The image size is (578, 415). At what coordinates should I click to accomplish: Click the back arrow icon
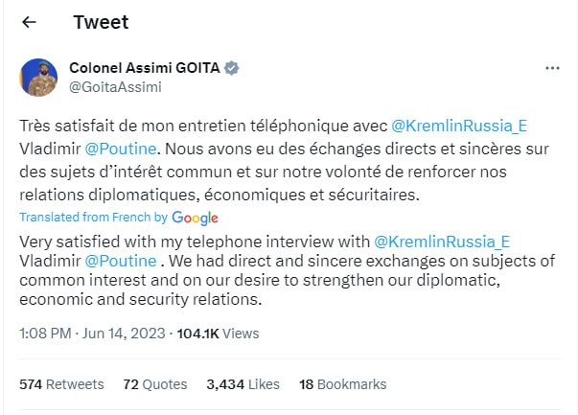(x=29, y=21)
